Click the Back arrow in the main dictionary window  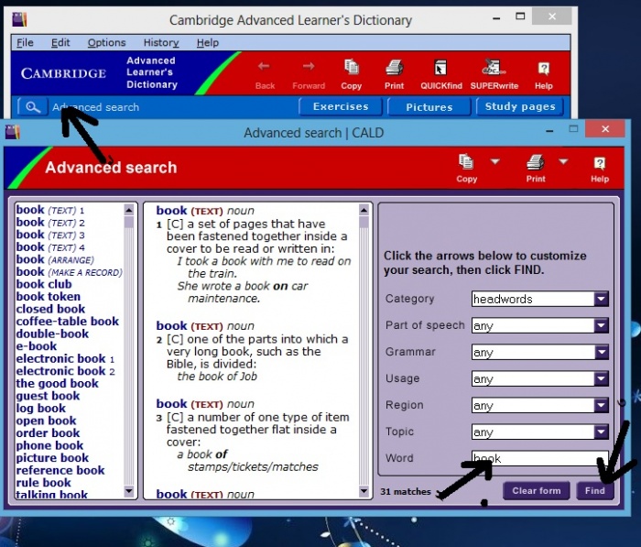264,66
